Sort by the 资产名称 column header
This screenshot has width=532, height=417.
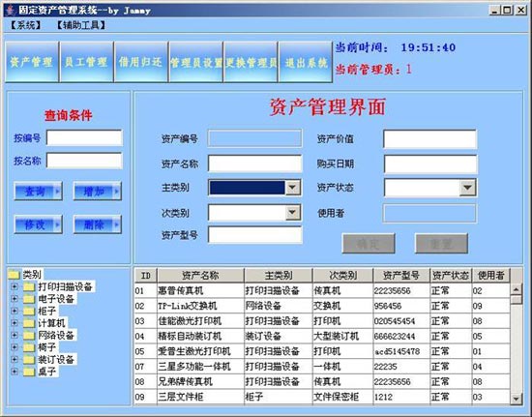200,276
